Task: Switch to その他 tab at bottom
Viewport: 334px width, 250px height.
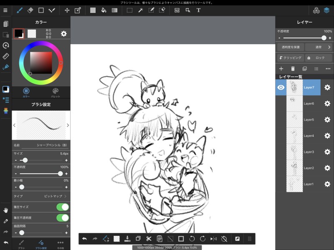Action: pos(61,245)
